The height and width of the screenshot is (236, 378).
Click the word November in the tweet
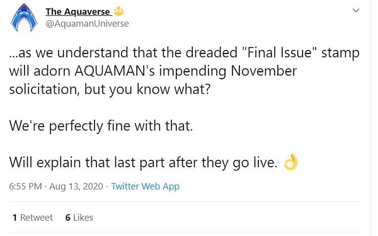click(264, 70)
